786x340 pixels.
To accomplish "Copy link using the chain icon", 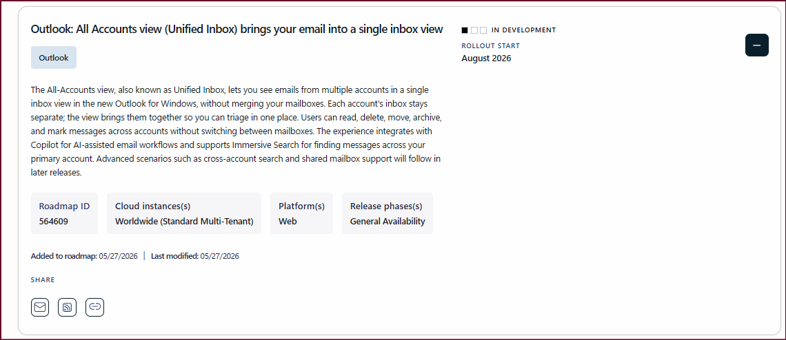I will coord(94,307).
